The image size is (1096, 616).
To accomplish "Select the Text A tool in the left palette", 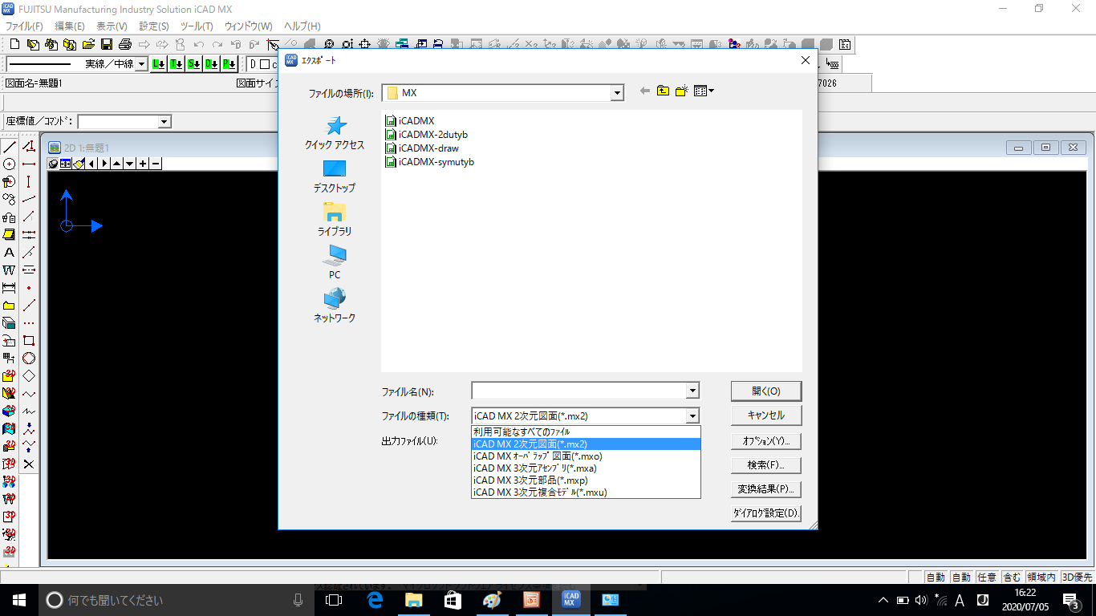I will pyautogui.click(x=10, y=253).
